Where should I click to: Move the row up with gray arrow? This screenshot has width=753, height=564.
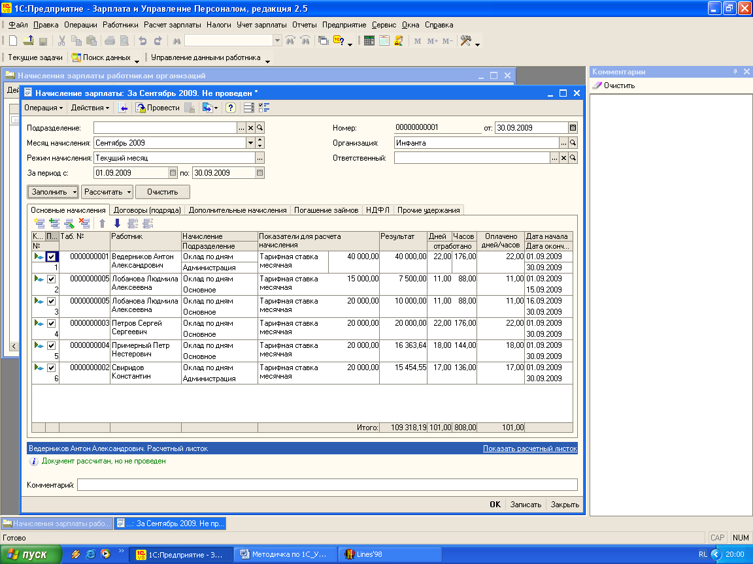point(102,223)
